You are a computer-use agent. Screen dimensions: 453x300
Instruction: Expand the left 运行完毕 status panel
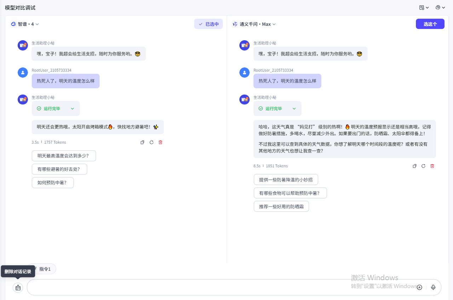coord(72,109)
